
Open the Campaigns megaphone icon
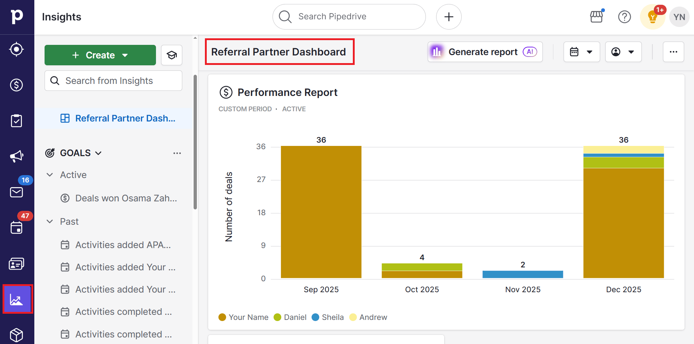(17, 156)
